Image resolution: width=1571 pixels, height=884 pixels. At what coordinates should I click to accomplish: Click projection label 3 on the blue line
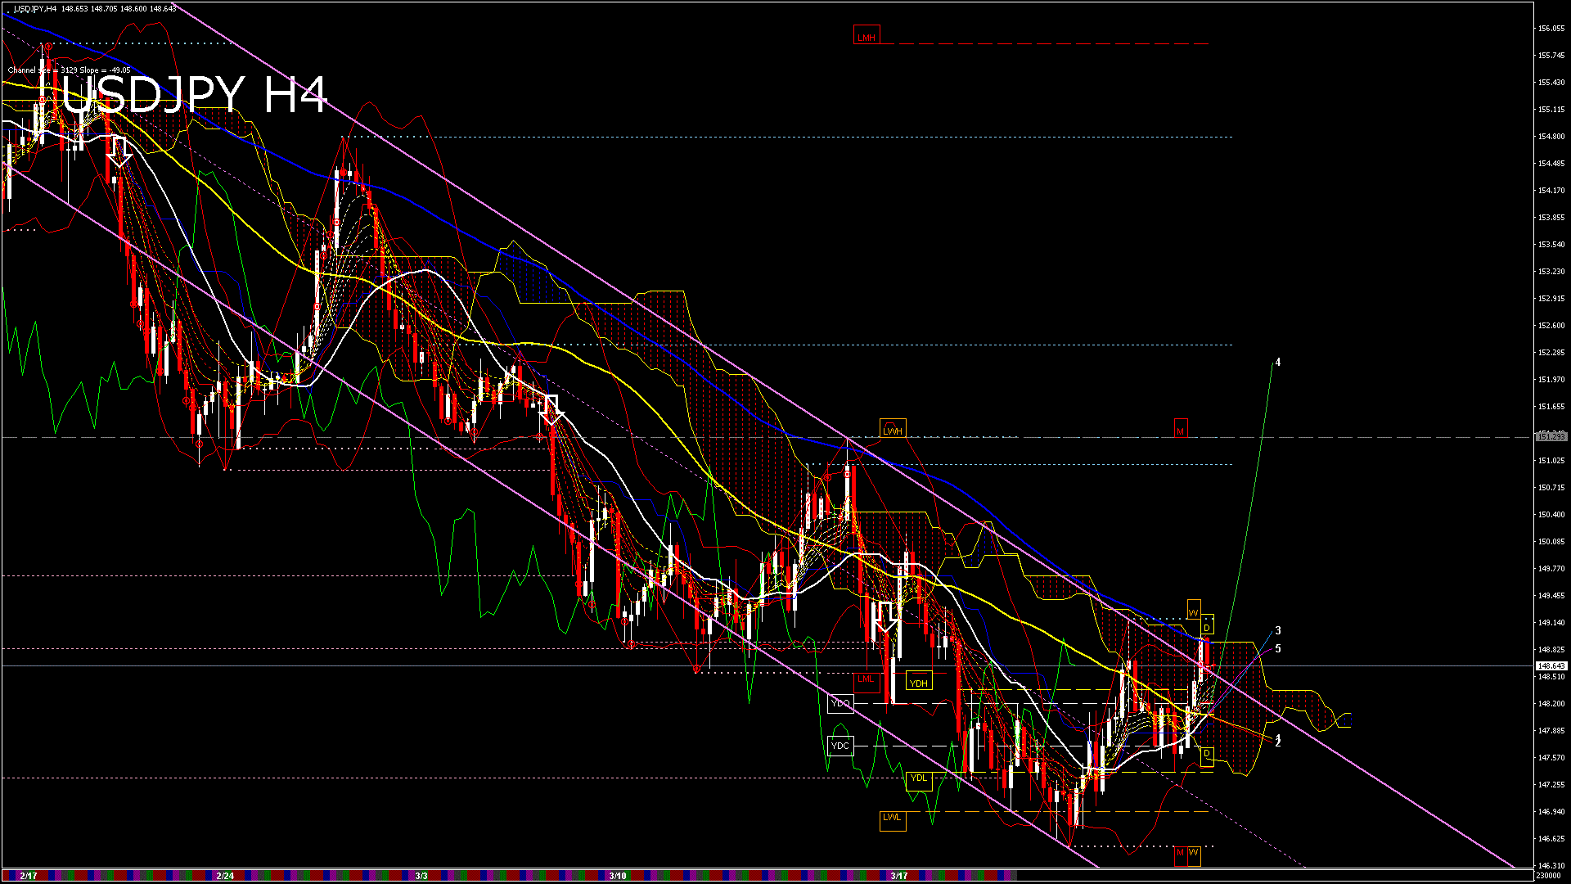1278,631
